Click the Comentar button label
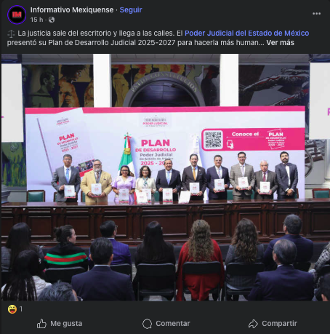 tap(173, 324)
